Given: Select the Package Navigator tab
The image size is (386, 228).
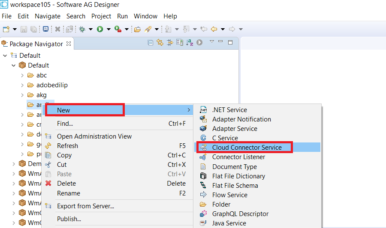Looking at the screenshot, I should coord(36,44).
